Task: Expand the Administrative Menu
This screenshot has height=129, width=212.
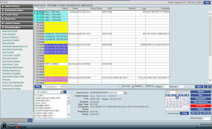Action: click(x=17, y=10)
